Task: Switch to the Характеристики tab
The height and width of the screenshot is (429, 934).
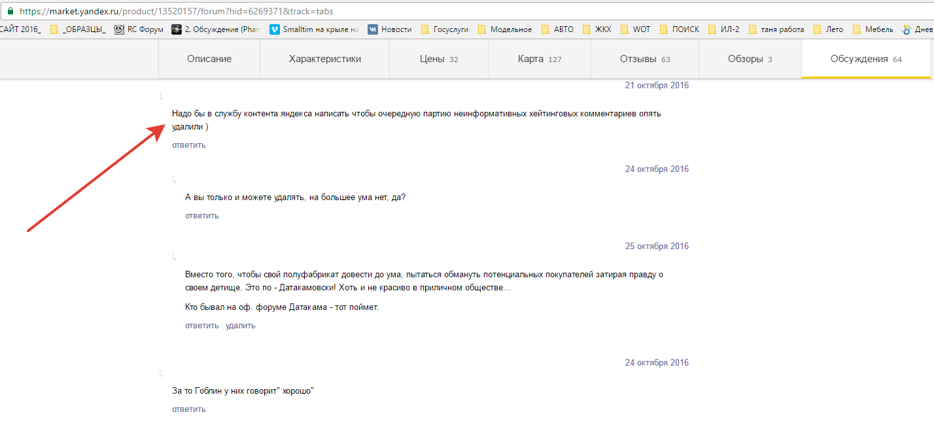Action: click(x=325, y=59)
